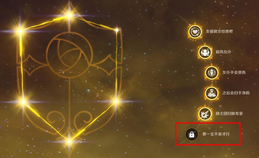The image size is (259, 158).
Task: Open the burst icon beside 骑士团扫除专家
Action: click(x=205, y=114)
